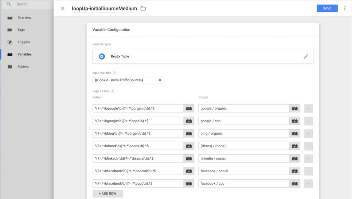Insert variable in google cpc pattern field

pyautogui.click(x=189, y=121)
